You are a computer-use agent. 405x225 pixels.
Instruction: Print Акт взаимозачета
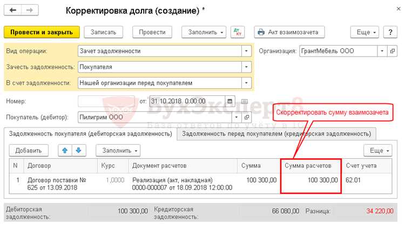point(289,32)
